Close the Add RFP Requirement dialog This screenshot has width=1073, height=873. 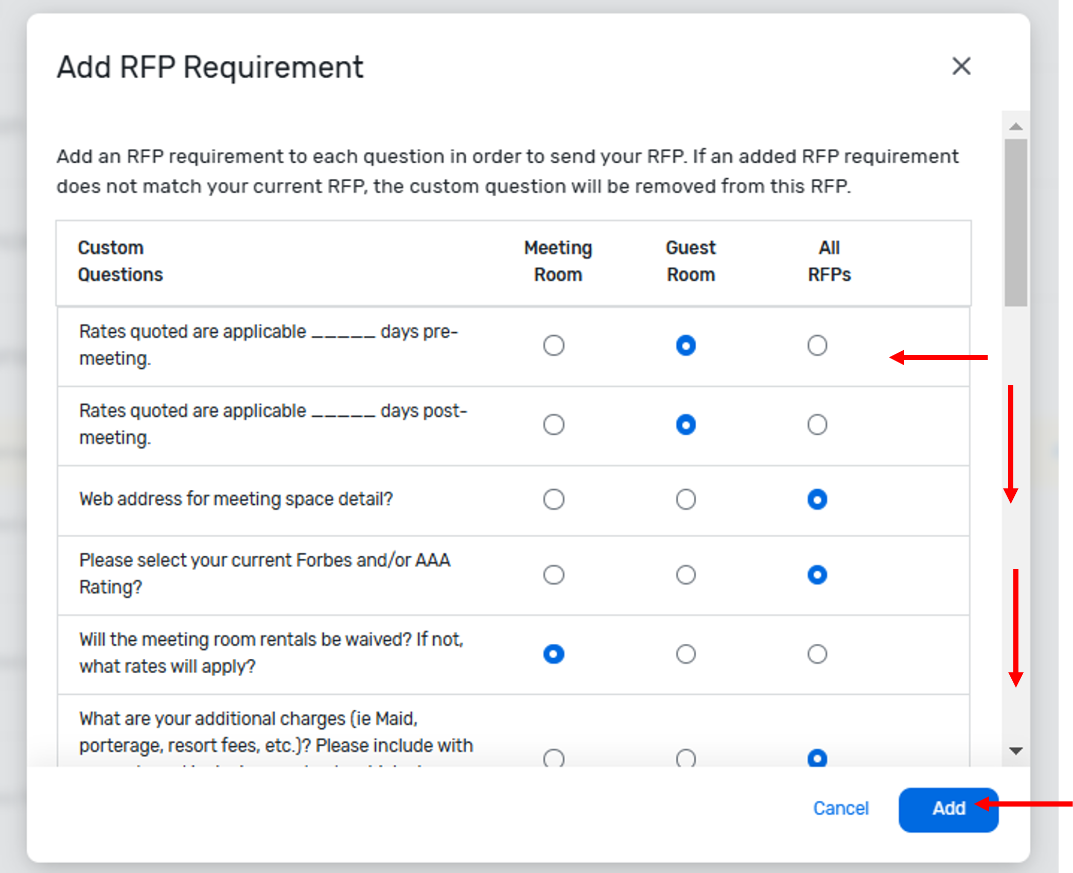(x=961, y=67)
